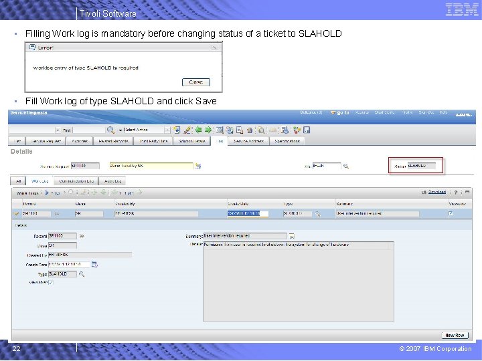This screenshot has width=482, height=361.
Task: Click the Summary field in Details
Action: [x=245, y=236]
